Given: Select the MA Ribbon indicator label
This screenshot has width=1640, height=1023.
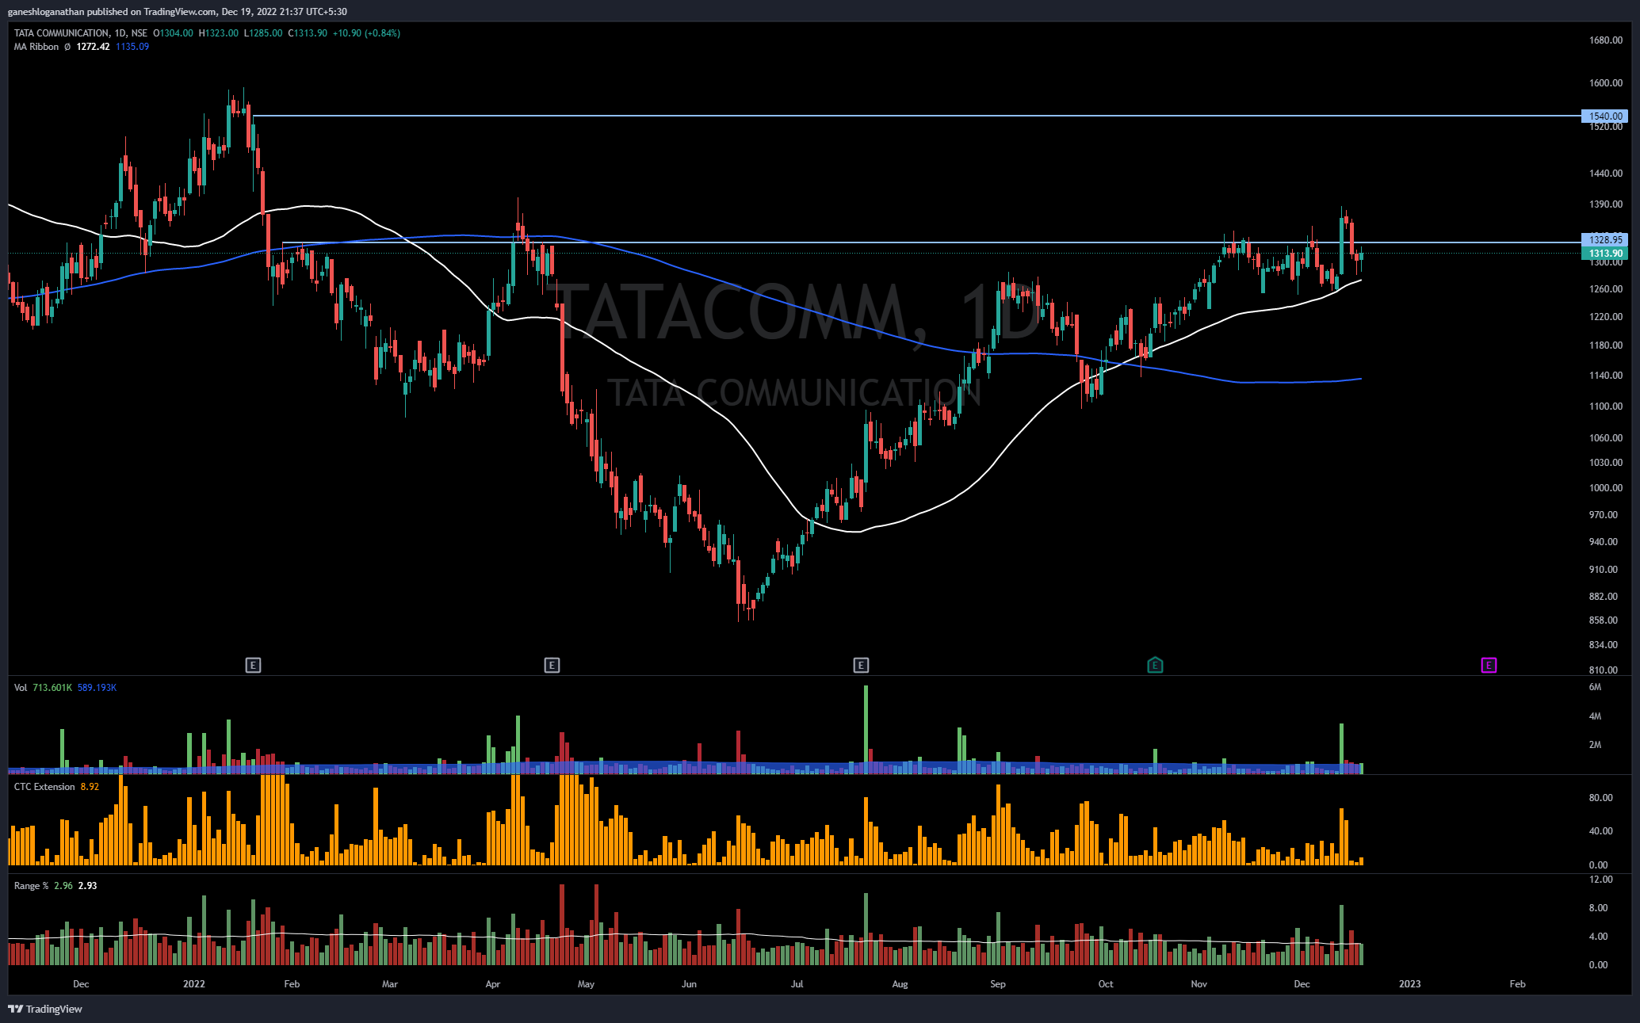Looking at the screenshot, I should click(x=36, y=47).
